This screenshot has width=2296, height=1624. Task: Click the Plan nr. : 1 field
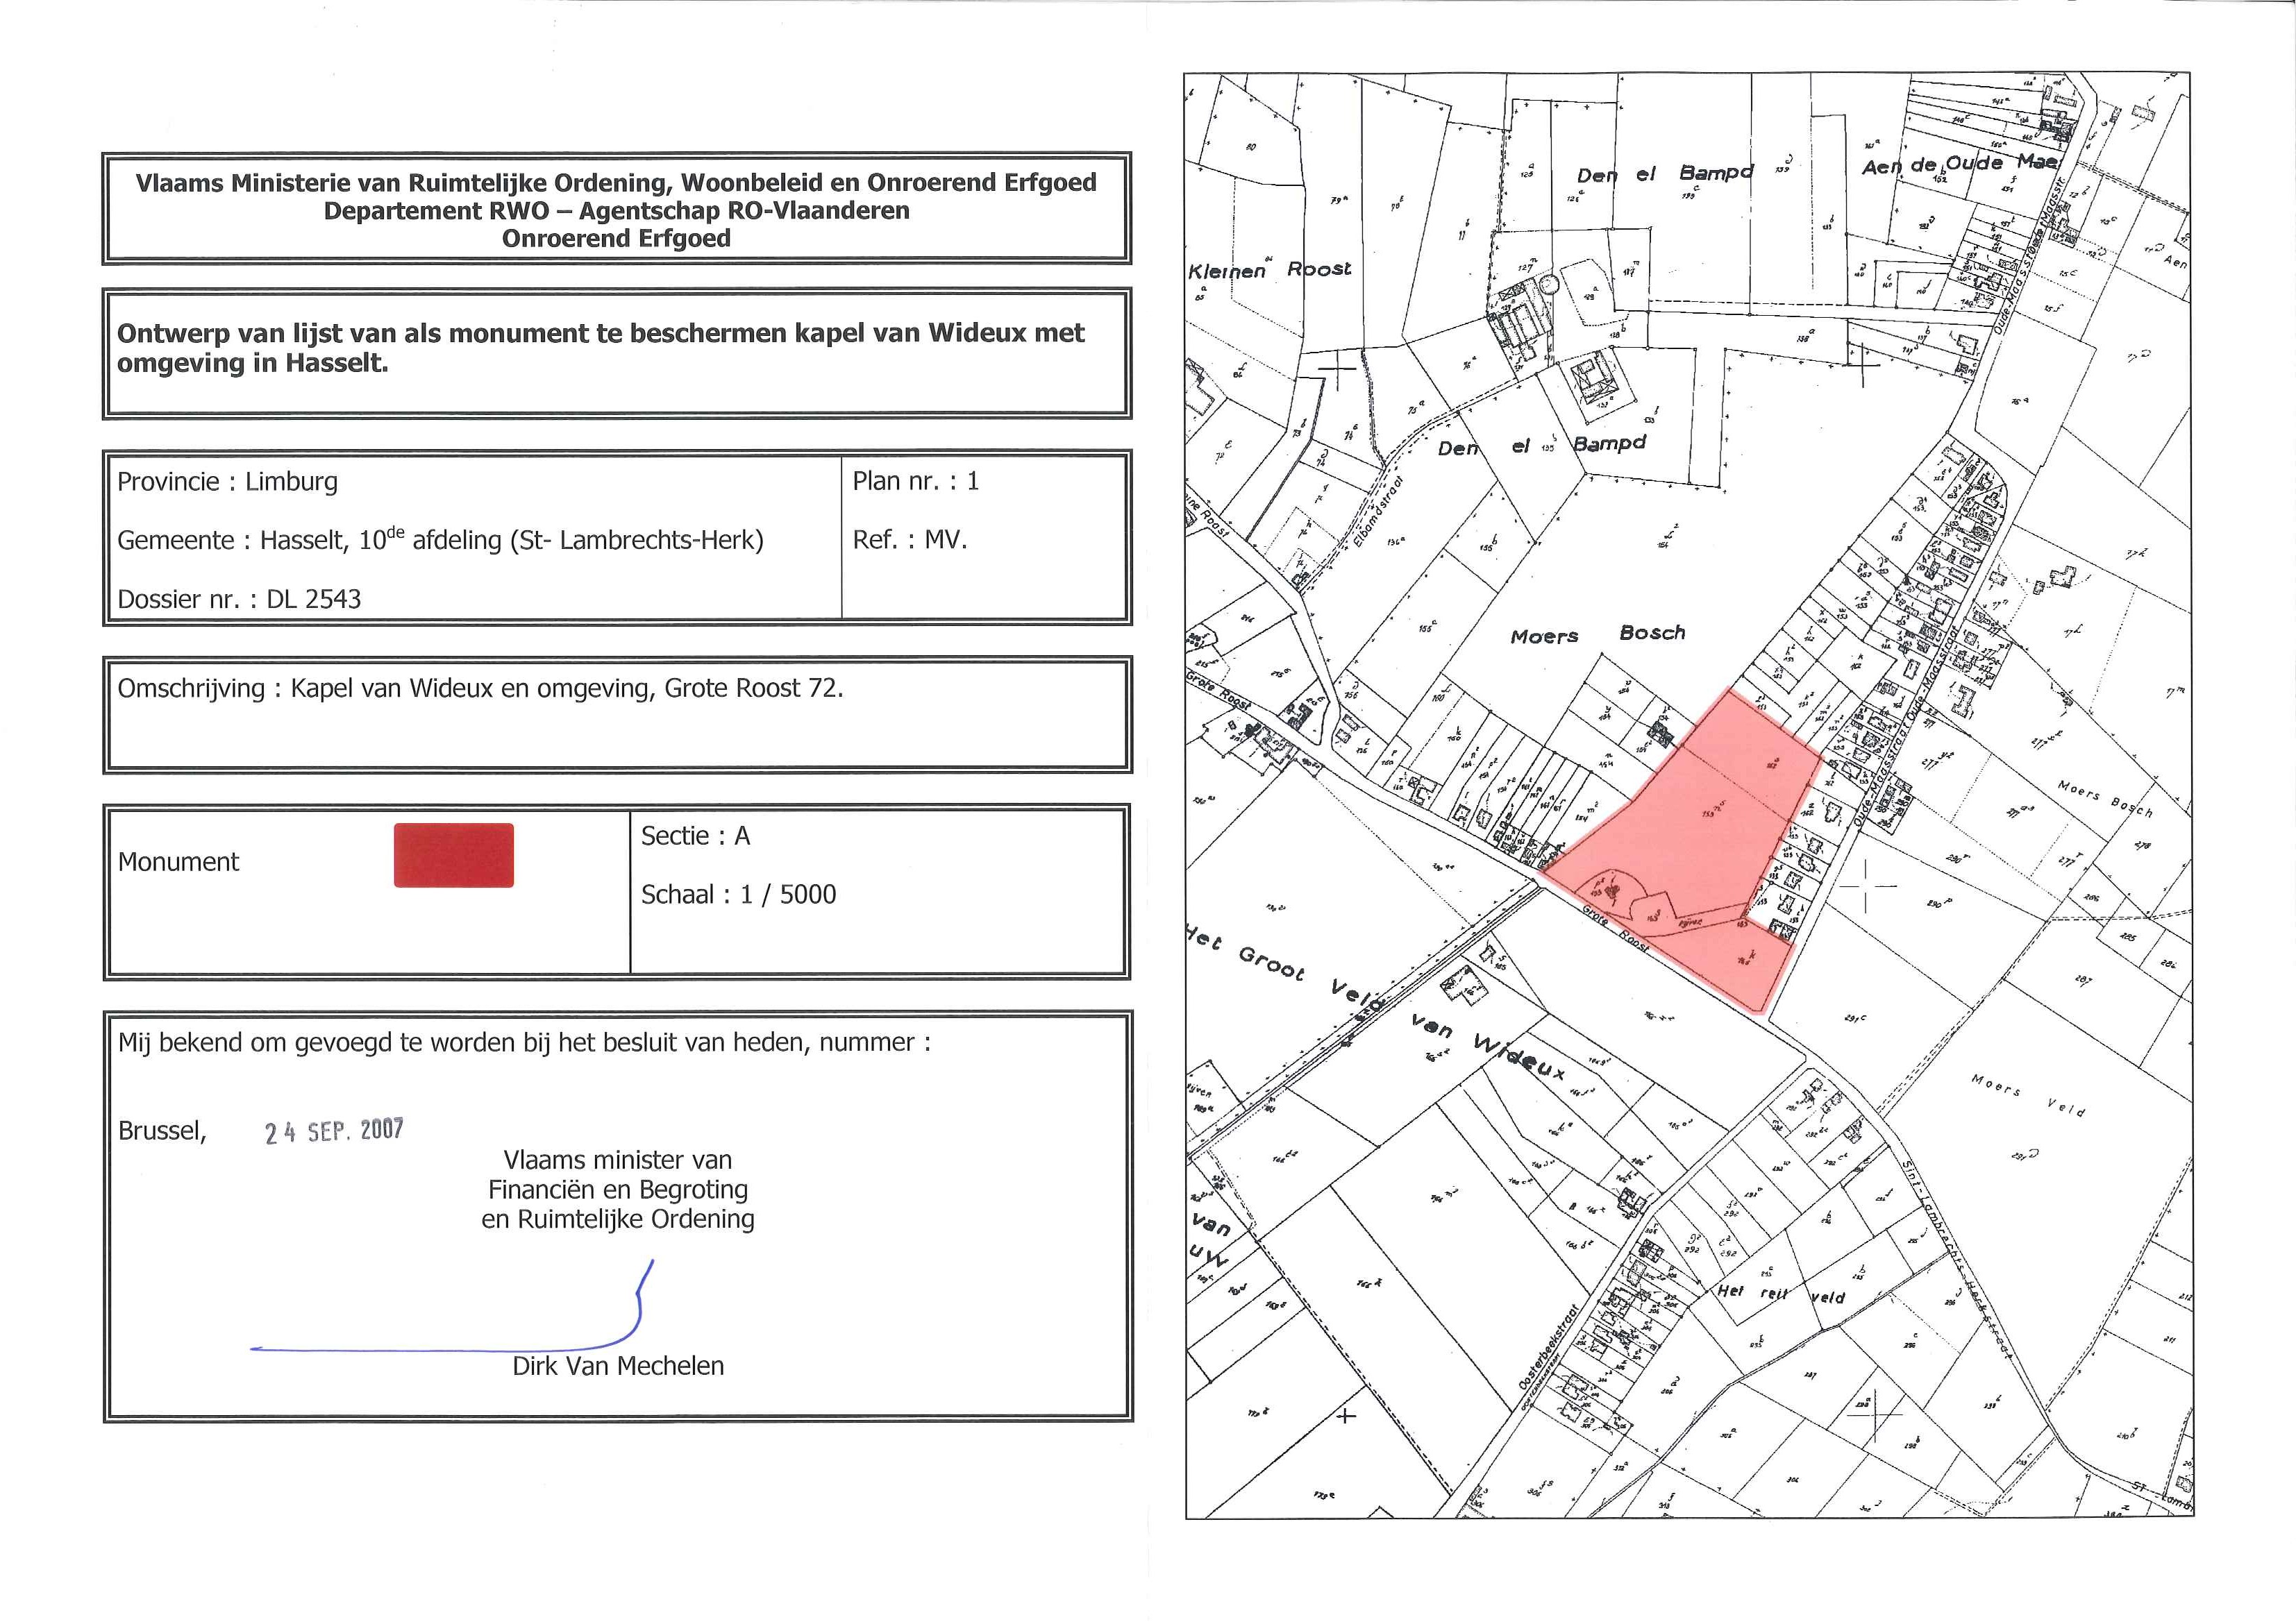tap(915, 481)
